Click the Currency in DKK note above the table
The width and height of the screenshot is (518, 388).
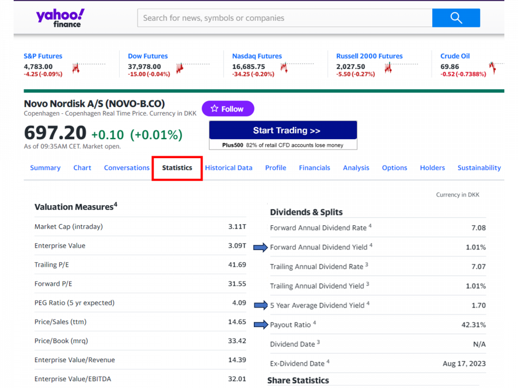[458, 195]
